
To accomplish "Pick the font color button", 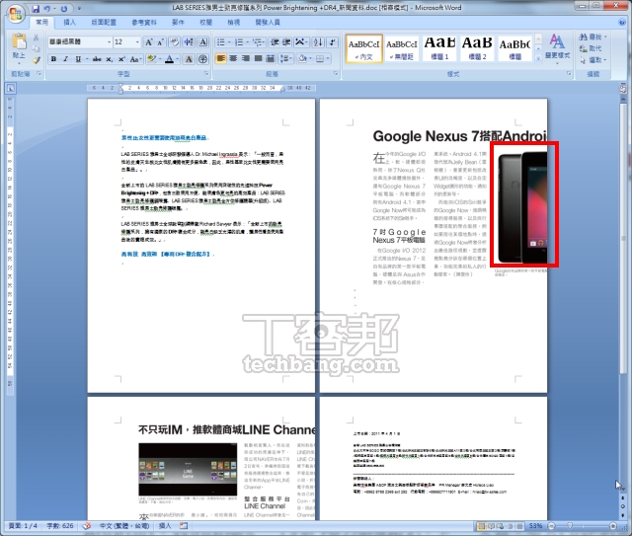I will (169, 59).
